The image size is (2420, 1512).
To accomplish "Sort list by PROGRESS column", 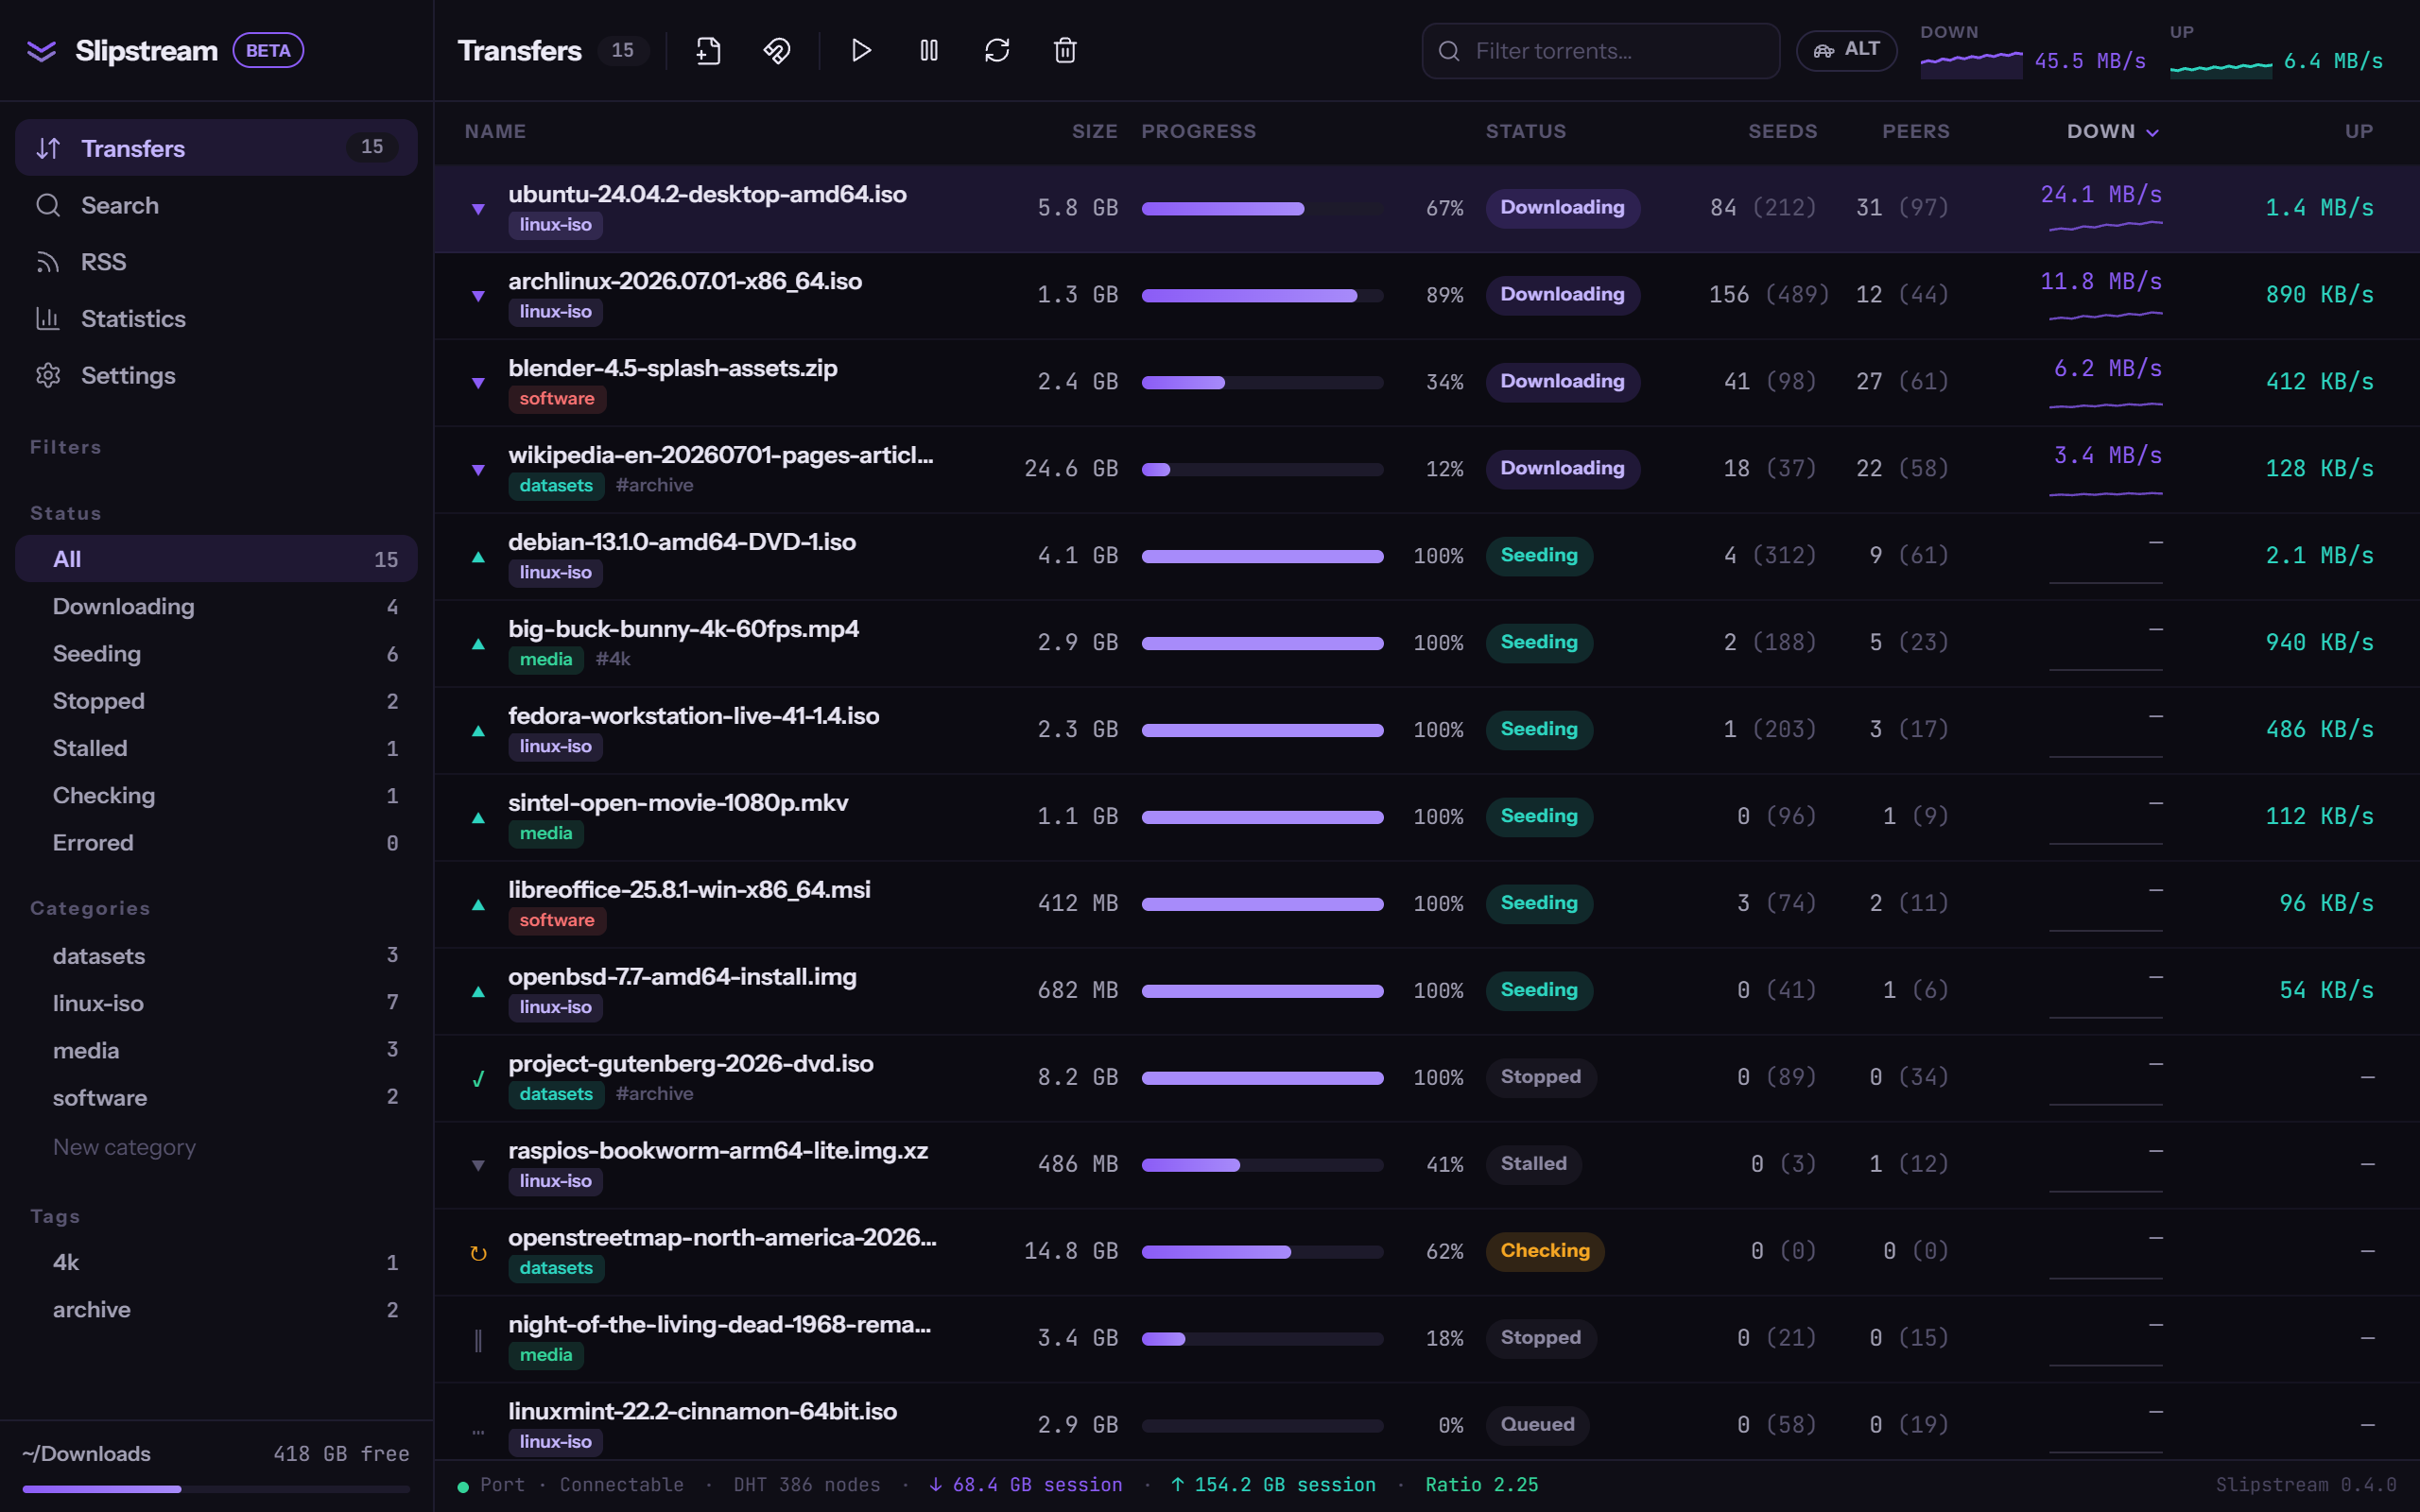I will click(x=1198, y=131).
